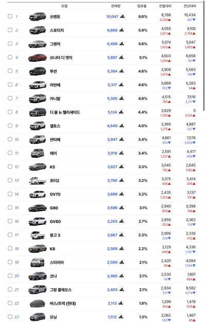Open the 쏘나타 디 엣지 model link
The height and width of the screenshot is (322, 206).
61,58
